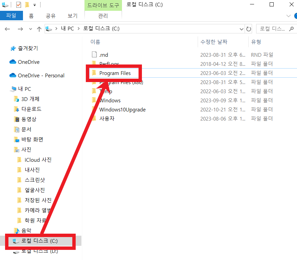Switch to the 홈 ribbon tab
297x260 pixels.
click(x=31, y=16)
